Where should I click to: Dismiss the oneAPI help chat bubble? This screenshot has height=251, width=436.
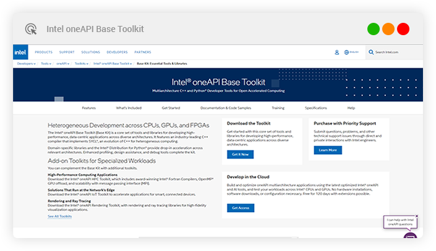point(416,216)
